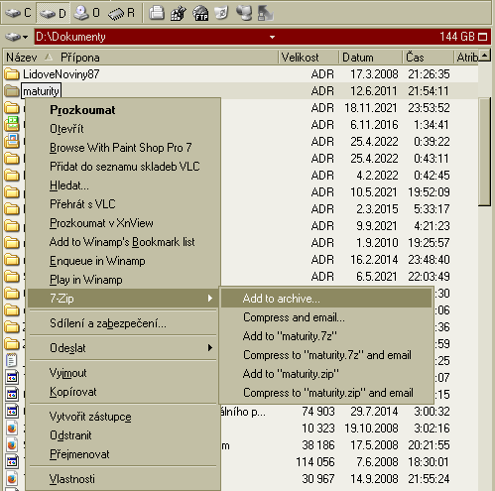The image size is (495, 491).
Task: Select Browse With Paint Shop Pro 7
Action: point(122,148)
